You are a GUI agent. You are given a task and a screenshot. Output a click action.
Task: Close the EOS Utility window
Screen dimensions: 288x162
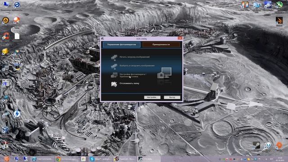point(180,38)
